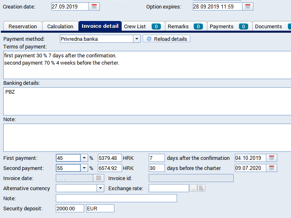This screenshot has height=218, width=291.
Task: Switch to the Calculation tab
Action: 60,26
